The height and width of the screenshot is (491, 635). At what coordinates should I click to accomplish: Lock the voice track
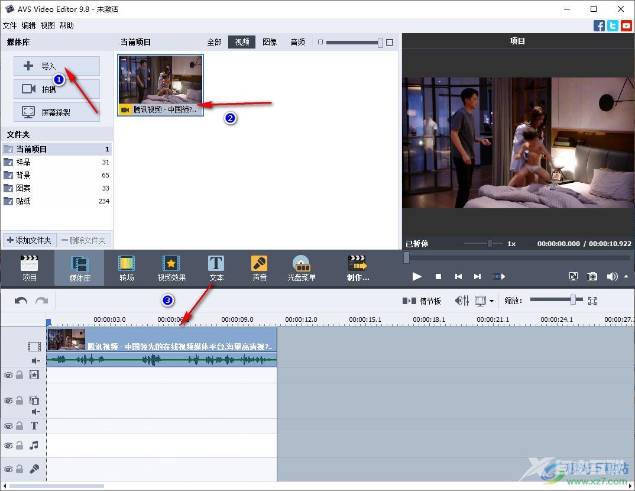pyautogui.click(x=20, y=469)
